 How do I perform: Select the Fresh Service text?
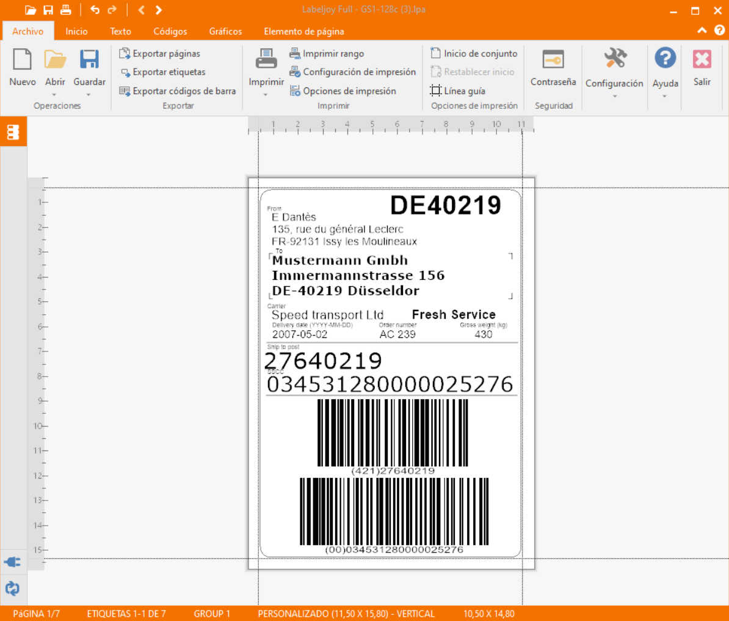coord(454,315)
